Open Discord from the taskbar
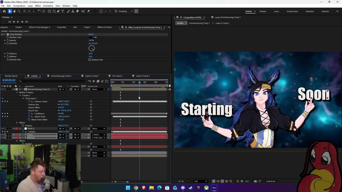Image resolution: width=342 pixels, height=192 pixels. 183,188
